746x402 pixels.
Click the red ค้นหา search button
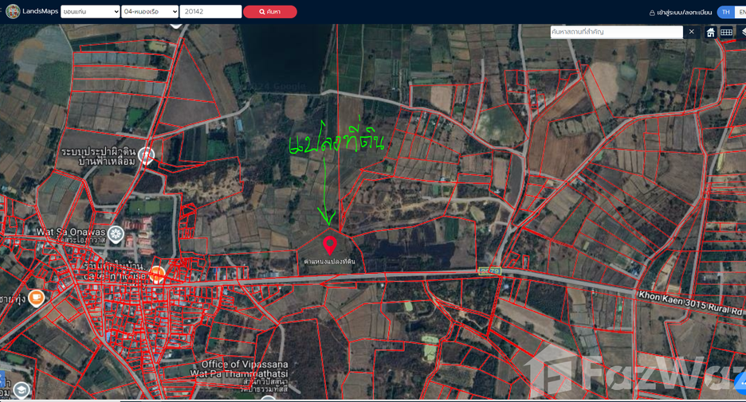pyautogui.click(x=269, y=11)
